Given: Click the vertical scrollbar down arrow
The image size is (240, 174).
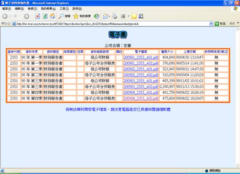Looking at the screenshot, I should click(x=238, y=165).
